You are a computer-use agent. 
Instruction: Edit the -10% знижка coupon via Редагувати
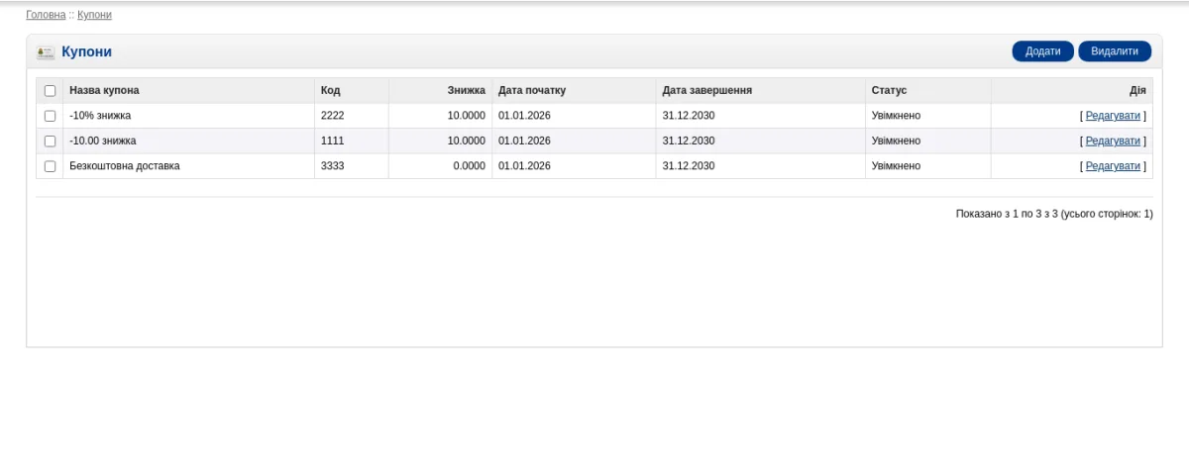tap(1113, 115)
